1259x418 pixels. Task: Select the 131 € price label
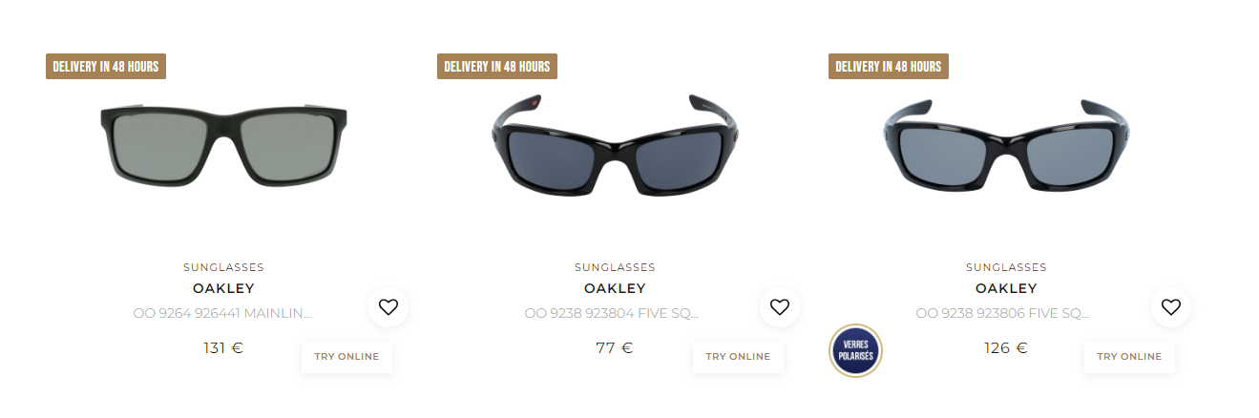coord(223,348)
